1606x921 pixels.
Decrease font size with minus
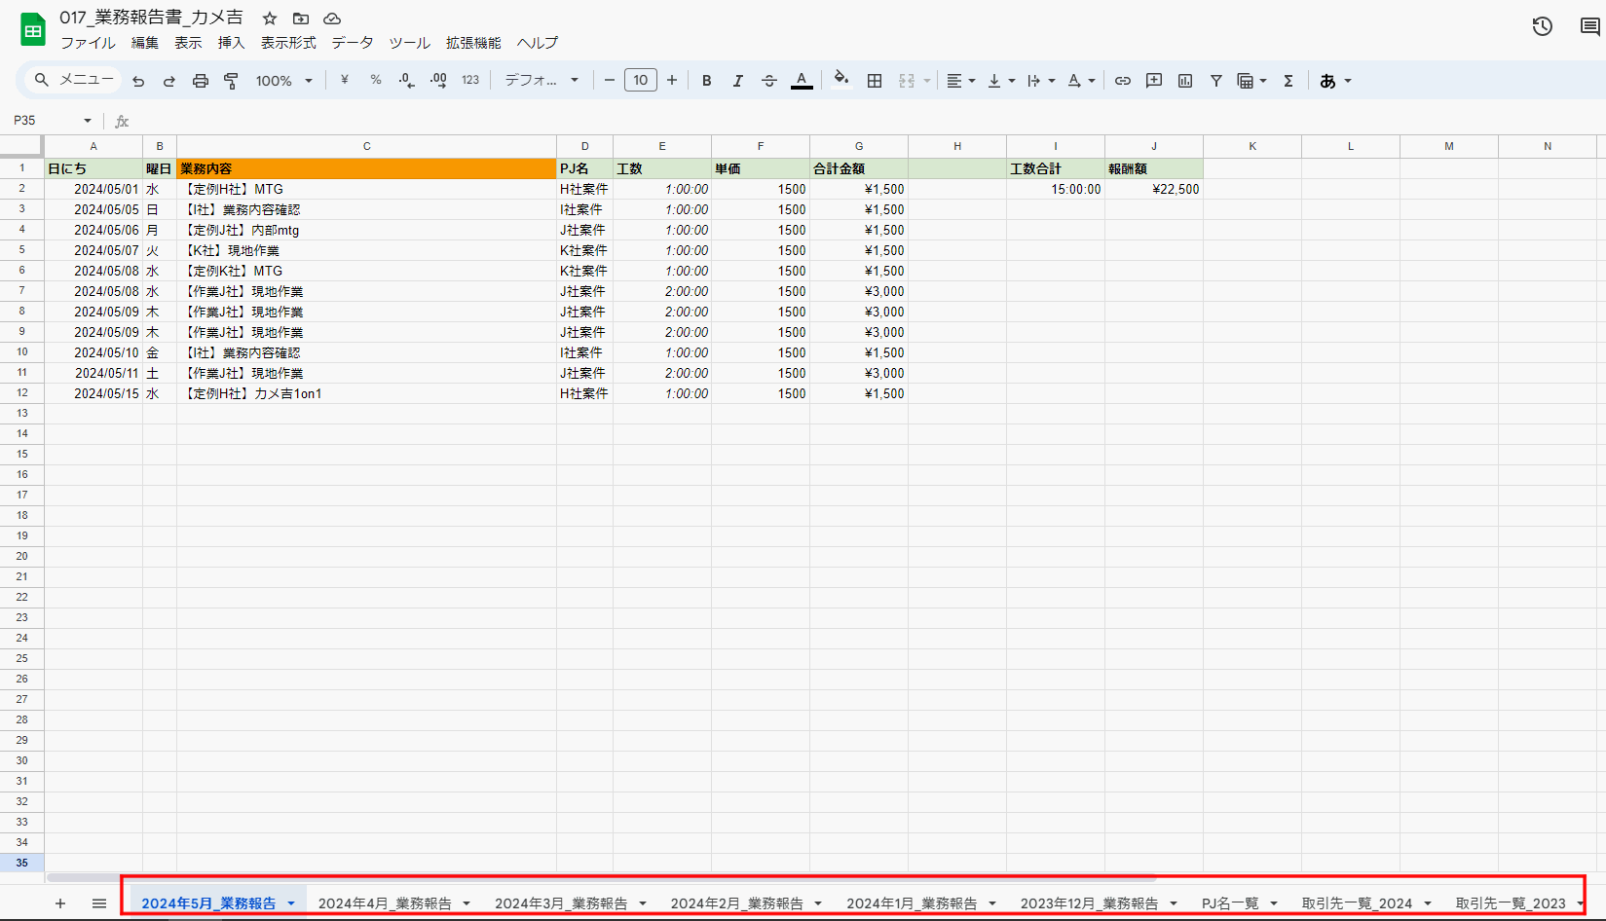click(x=610, y=81)
